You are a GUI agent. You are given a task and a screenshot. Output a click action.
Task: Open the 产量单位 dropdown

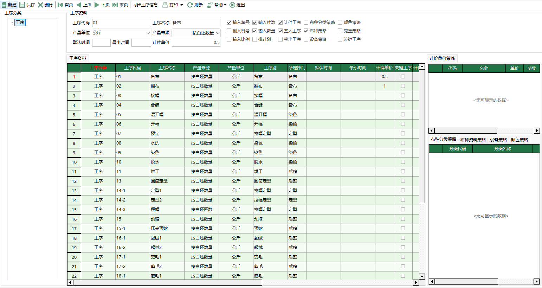pyautogui.click(x=148, y=32)
